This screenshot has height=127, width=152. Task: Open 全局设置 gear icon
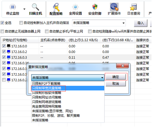(75, 7)
